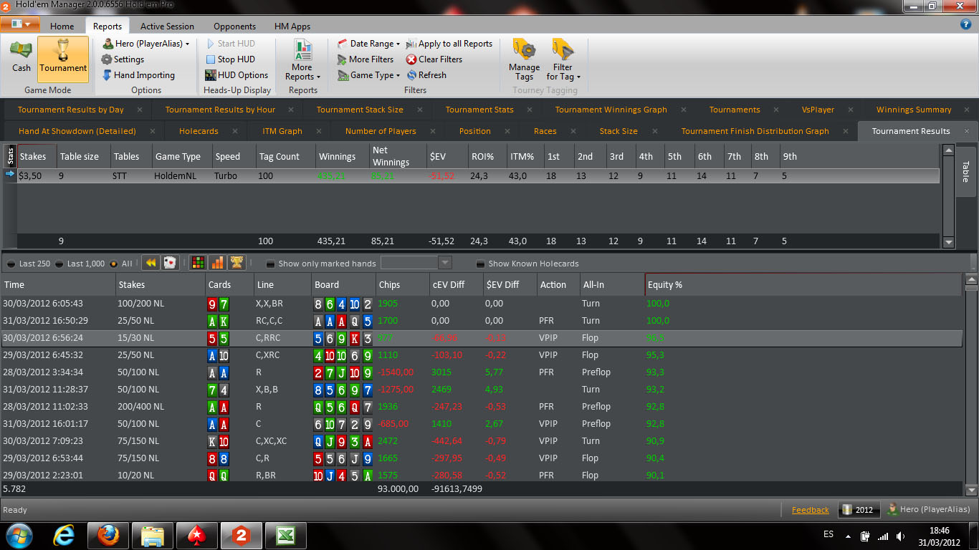This screenshot has height=550, width=979.
Task: Open the HM Apps ribbon tab
Action: coord(292,26)
